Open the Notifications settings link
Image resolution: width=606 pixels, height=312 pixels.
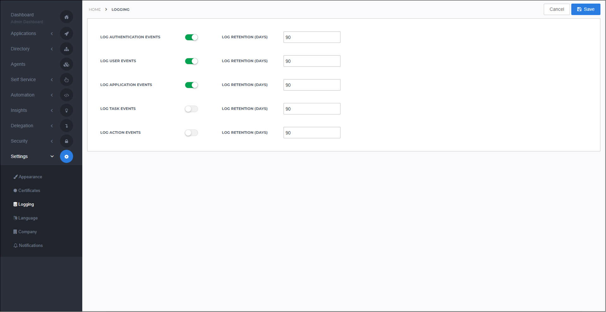(31, 246)
